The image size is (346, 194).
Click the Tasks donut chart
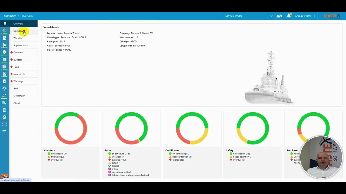131,128
